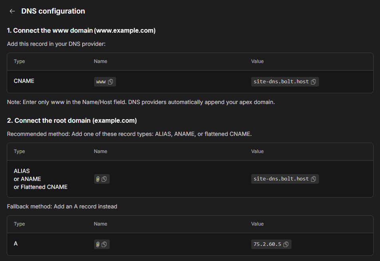380x261 pixels.
Task: Click the @ chip in the A record row
Action: (x=102, y=244)
